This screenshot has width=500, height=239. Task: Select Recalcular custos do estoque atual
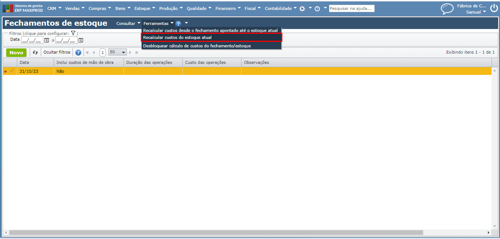[x=211, y=37]
